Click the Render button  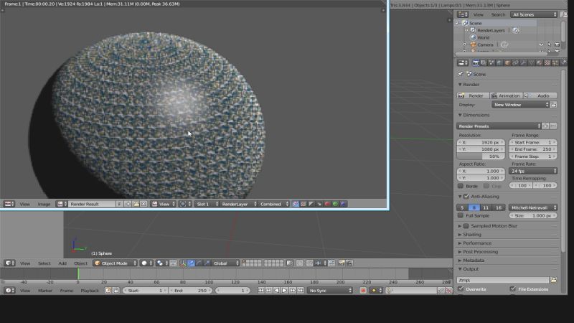(473, 95)
